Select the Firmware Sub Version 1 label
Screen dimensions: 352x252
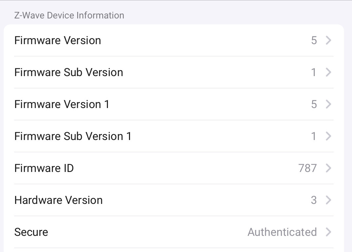73,136
